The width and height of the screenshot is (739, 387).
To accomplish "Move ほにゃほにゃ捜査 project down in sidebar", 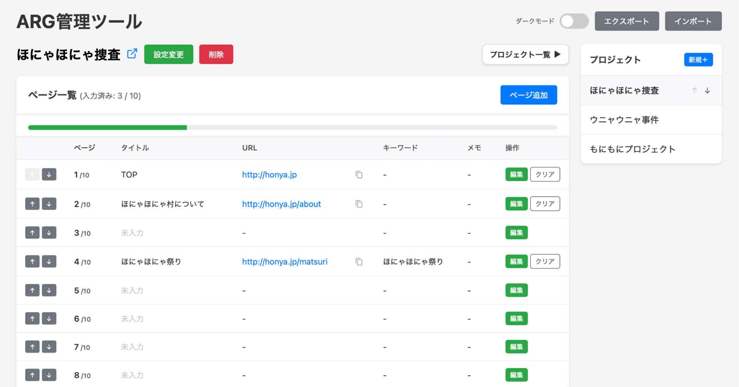I will click(x=707, y=90).
